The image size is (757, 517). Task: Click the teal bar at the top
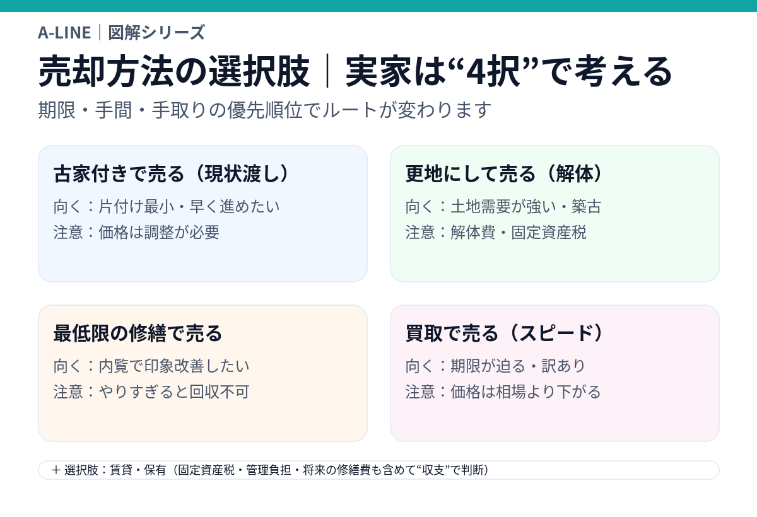[x=378, y=6]
